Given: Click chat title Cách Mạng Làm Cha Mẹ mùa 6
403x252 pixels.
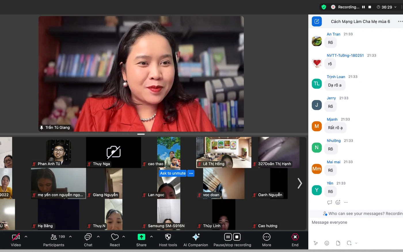Looking at the screenshot, I should click(360, 21).
